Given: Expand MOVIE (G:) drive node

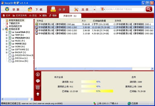Looking at the screenshot, I should tap(7, 44).
